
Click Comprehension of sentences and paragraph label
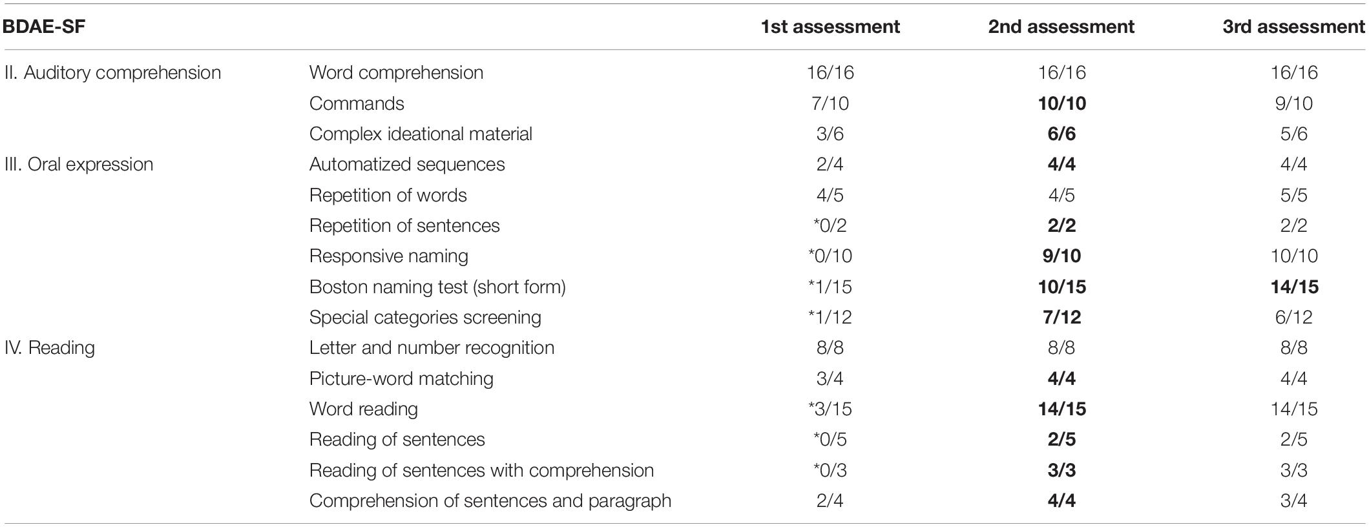point(490,501)
